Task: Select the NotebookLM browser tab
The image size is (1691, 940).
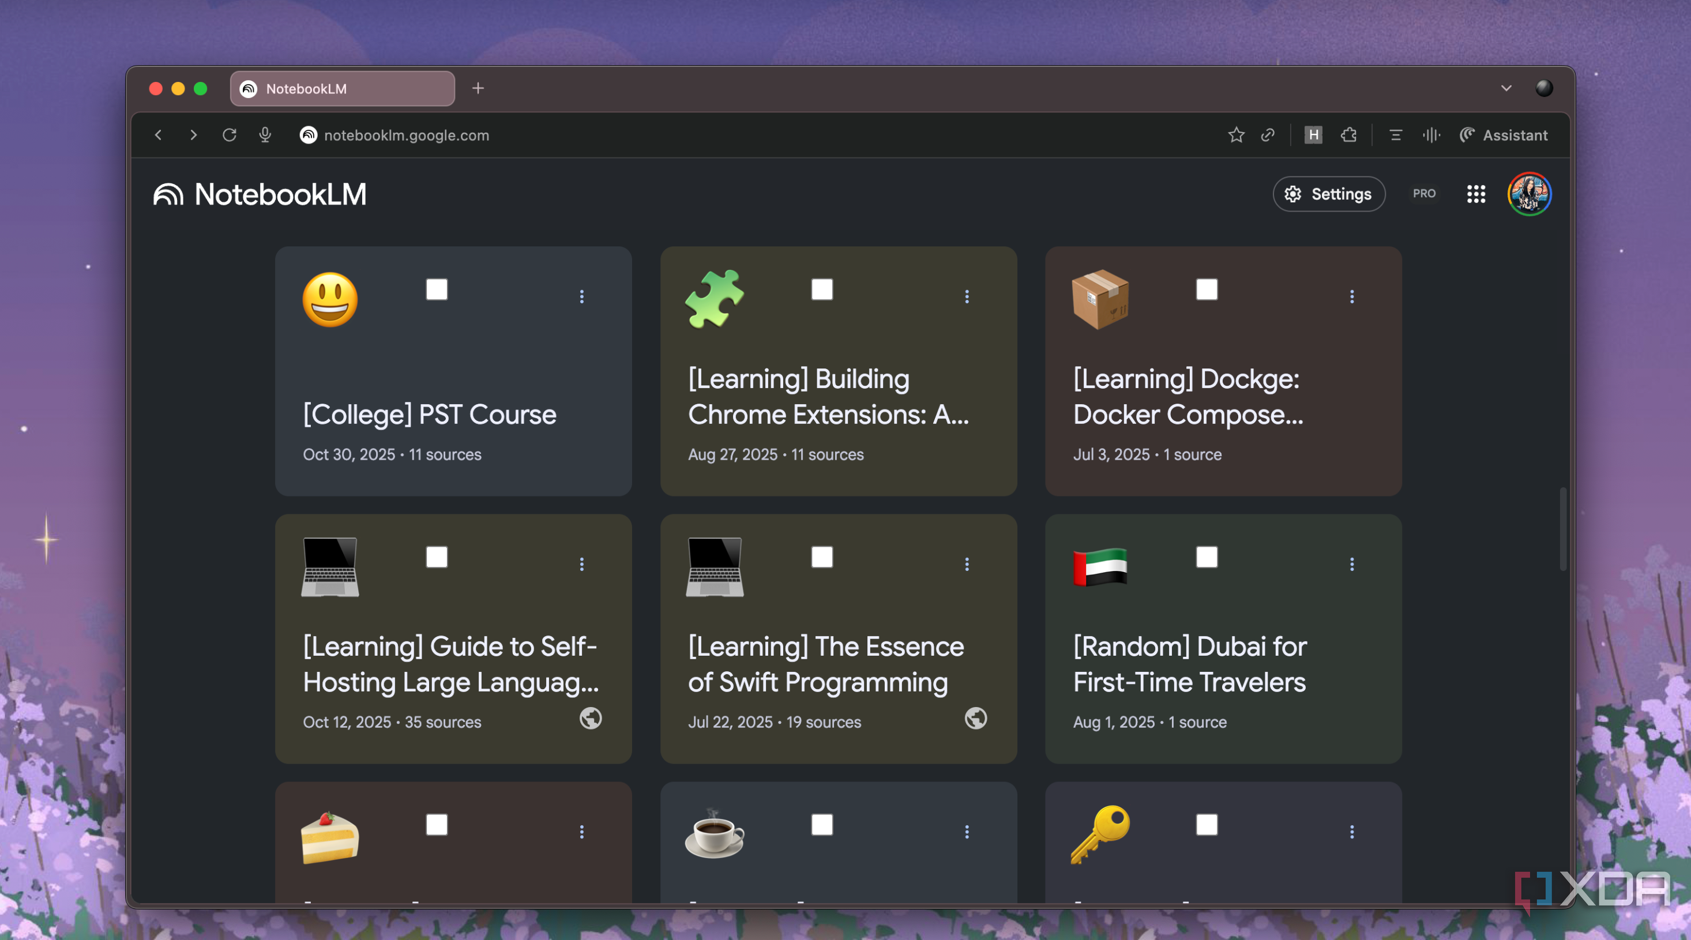Action: pos(342,89)
